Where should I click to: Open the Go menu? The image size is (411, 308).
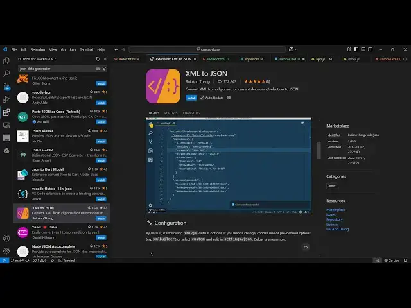click(63, 49)
